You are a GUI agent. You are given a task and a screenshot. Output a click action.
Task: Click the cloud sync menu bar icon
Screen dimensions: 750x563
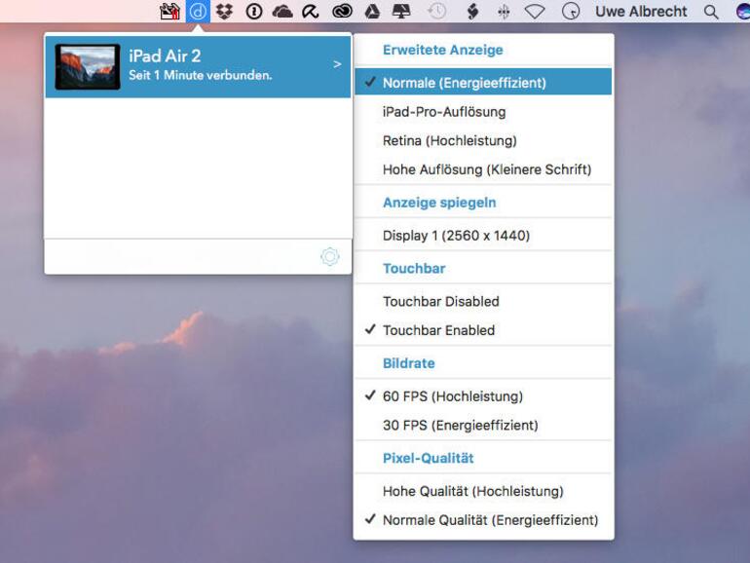click(282, 11)
